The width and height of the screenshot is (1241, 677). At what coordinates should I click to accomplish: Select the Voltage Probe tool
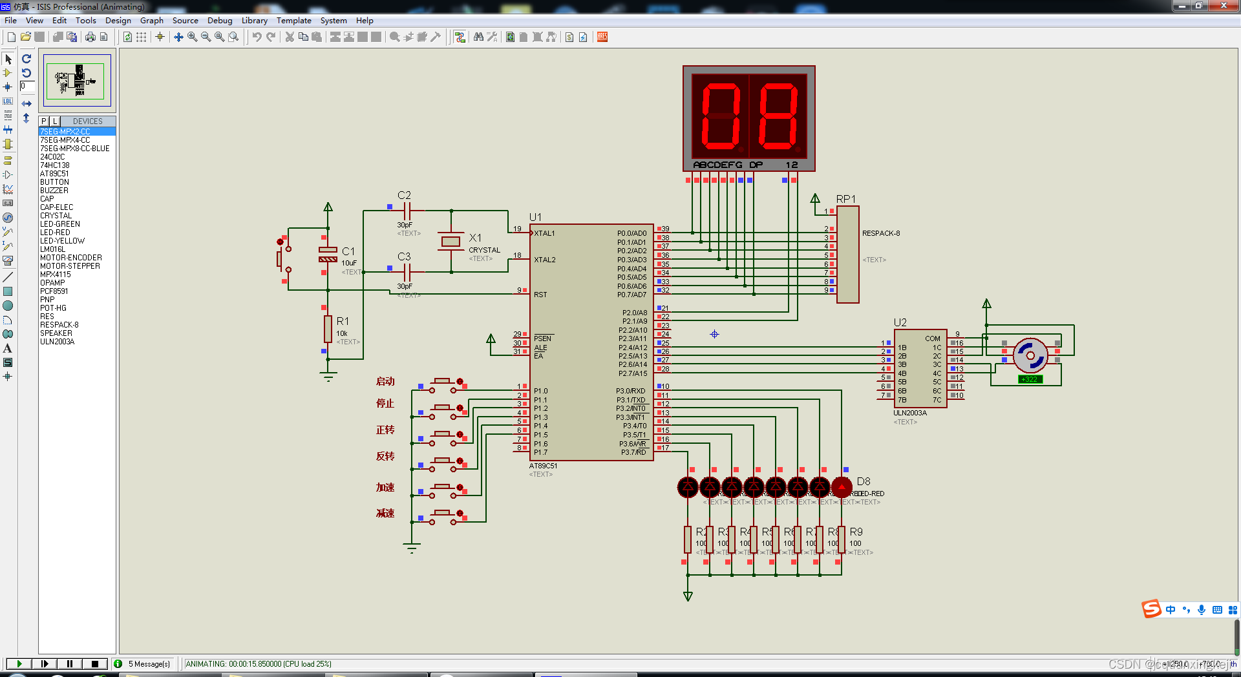[8, 232]
